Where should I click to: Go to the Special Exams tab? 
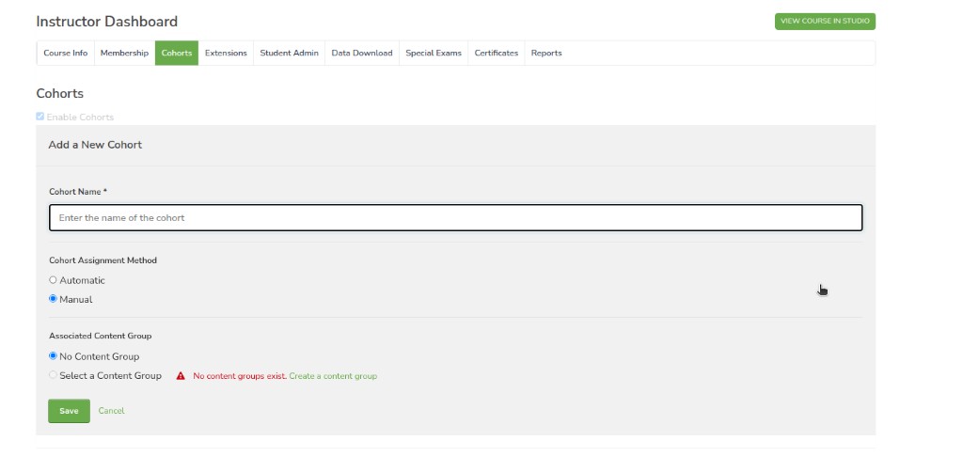434,53
